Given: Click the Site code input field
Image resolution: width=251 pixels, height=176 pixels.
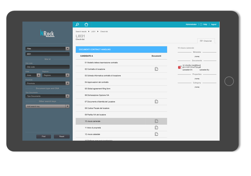Looking at the screenshot, I should pyautogui.click(x=47, y=67).
